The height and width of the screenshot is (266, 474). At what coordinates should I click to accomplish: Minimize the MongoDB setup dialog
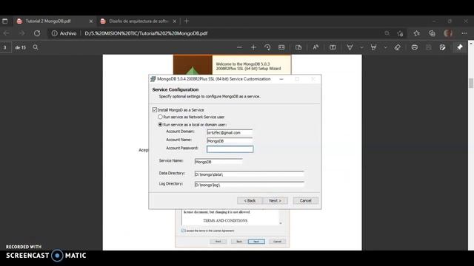click(281, 79)
